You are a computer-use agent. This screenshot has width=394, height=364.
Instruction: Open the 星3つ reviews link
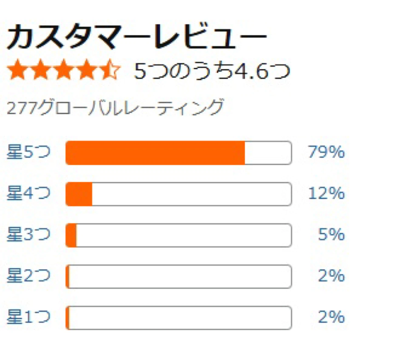click(x=29, y=235)
